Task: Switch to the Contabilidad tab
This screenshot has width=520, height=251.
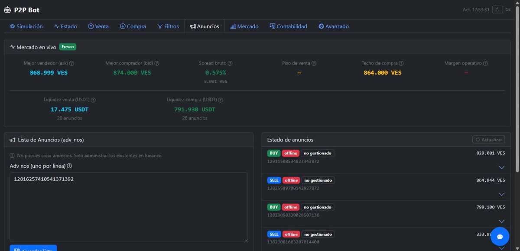Action: pyautogui.click(x=288, y=26)
